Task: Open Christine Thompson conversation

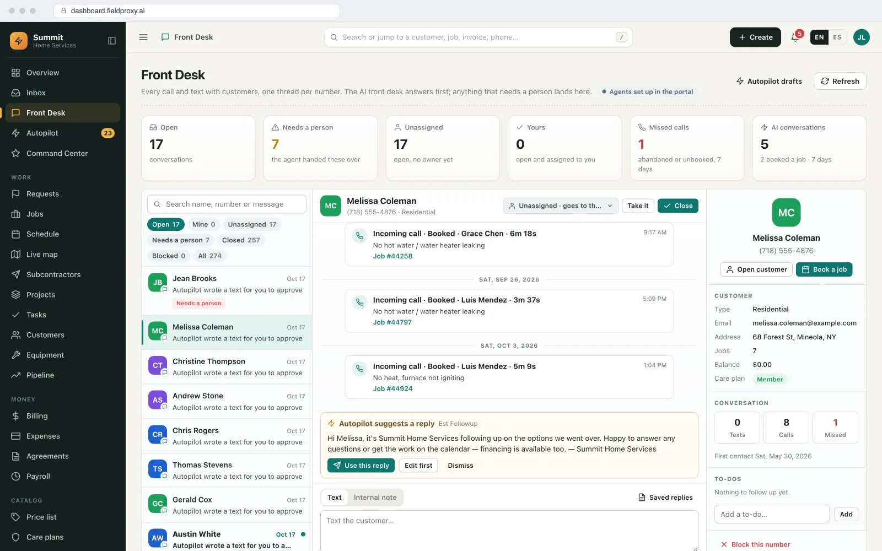Action: click(x=227, y=367)
